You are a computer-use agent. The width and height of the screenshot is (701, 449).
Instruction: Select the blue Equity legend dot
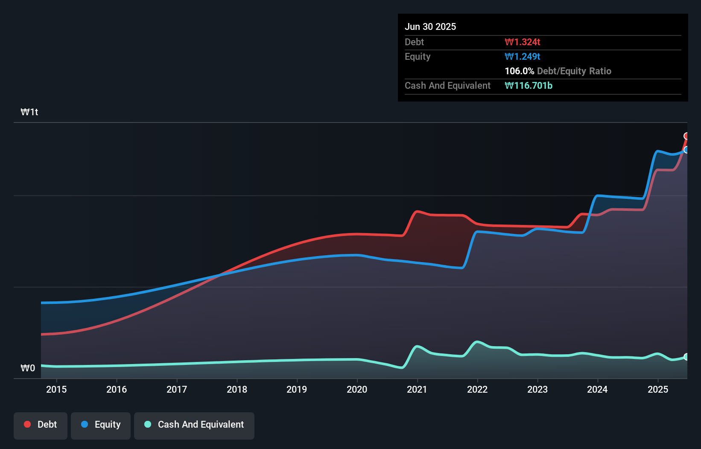click(x=83, y=424)
